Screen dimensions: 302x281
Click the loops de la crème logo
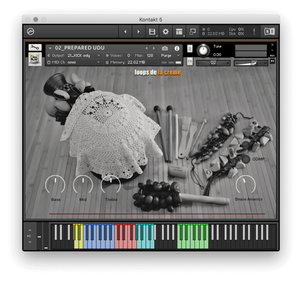157,72
